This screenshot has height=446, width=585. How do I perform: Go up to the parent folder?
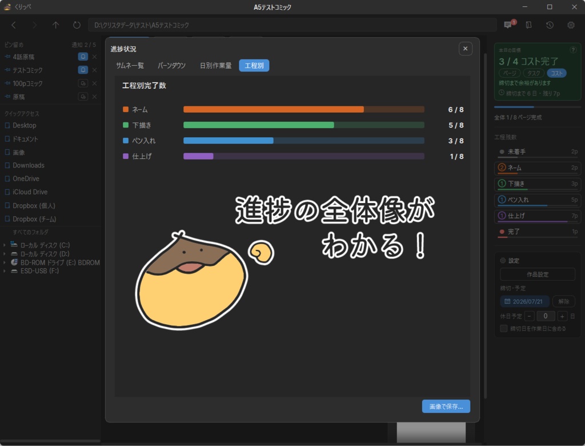(55, 25)
